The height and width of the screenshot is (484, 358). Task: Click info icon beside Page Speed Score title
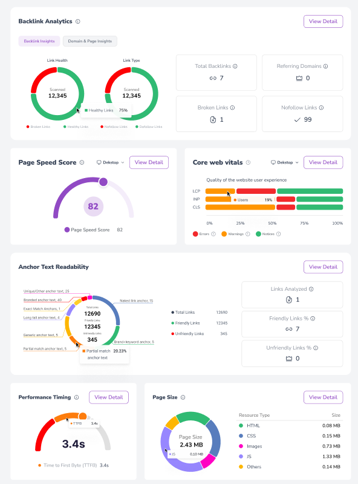click(82, 162)
